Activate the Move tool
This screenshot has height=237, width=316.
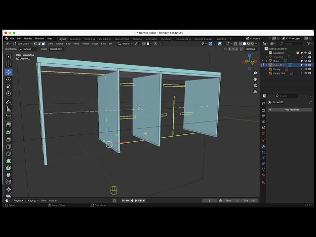point(8,72)
